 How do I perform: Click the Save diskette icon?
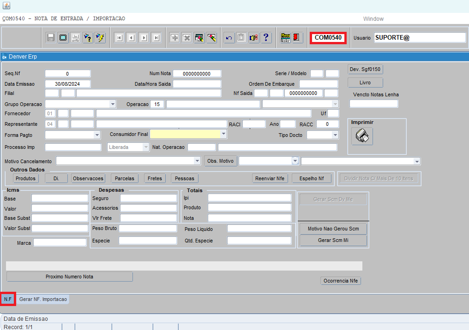coord(51,38)
